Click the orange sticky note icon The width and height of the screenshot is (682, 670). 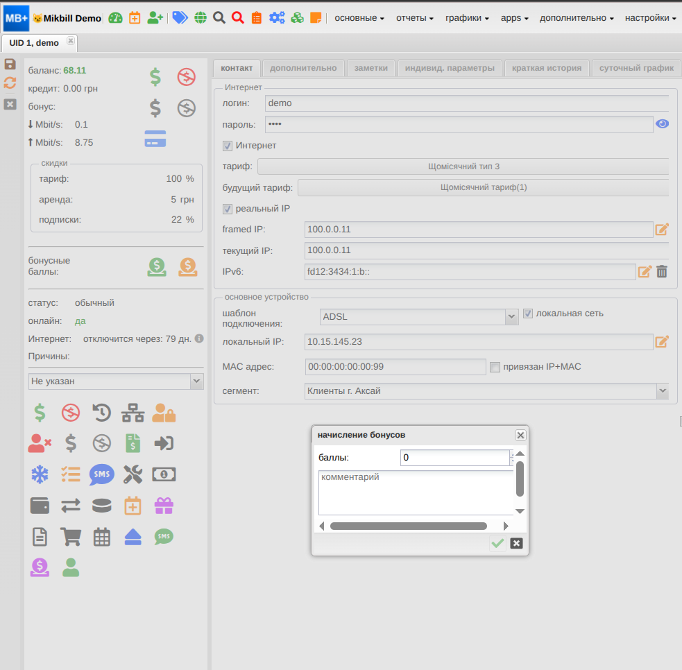(x=316, y=18)
